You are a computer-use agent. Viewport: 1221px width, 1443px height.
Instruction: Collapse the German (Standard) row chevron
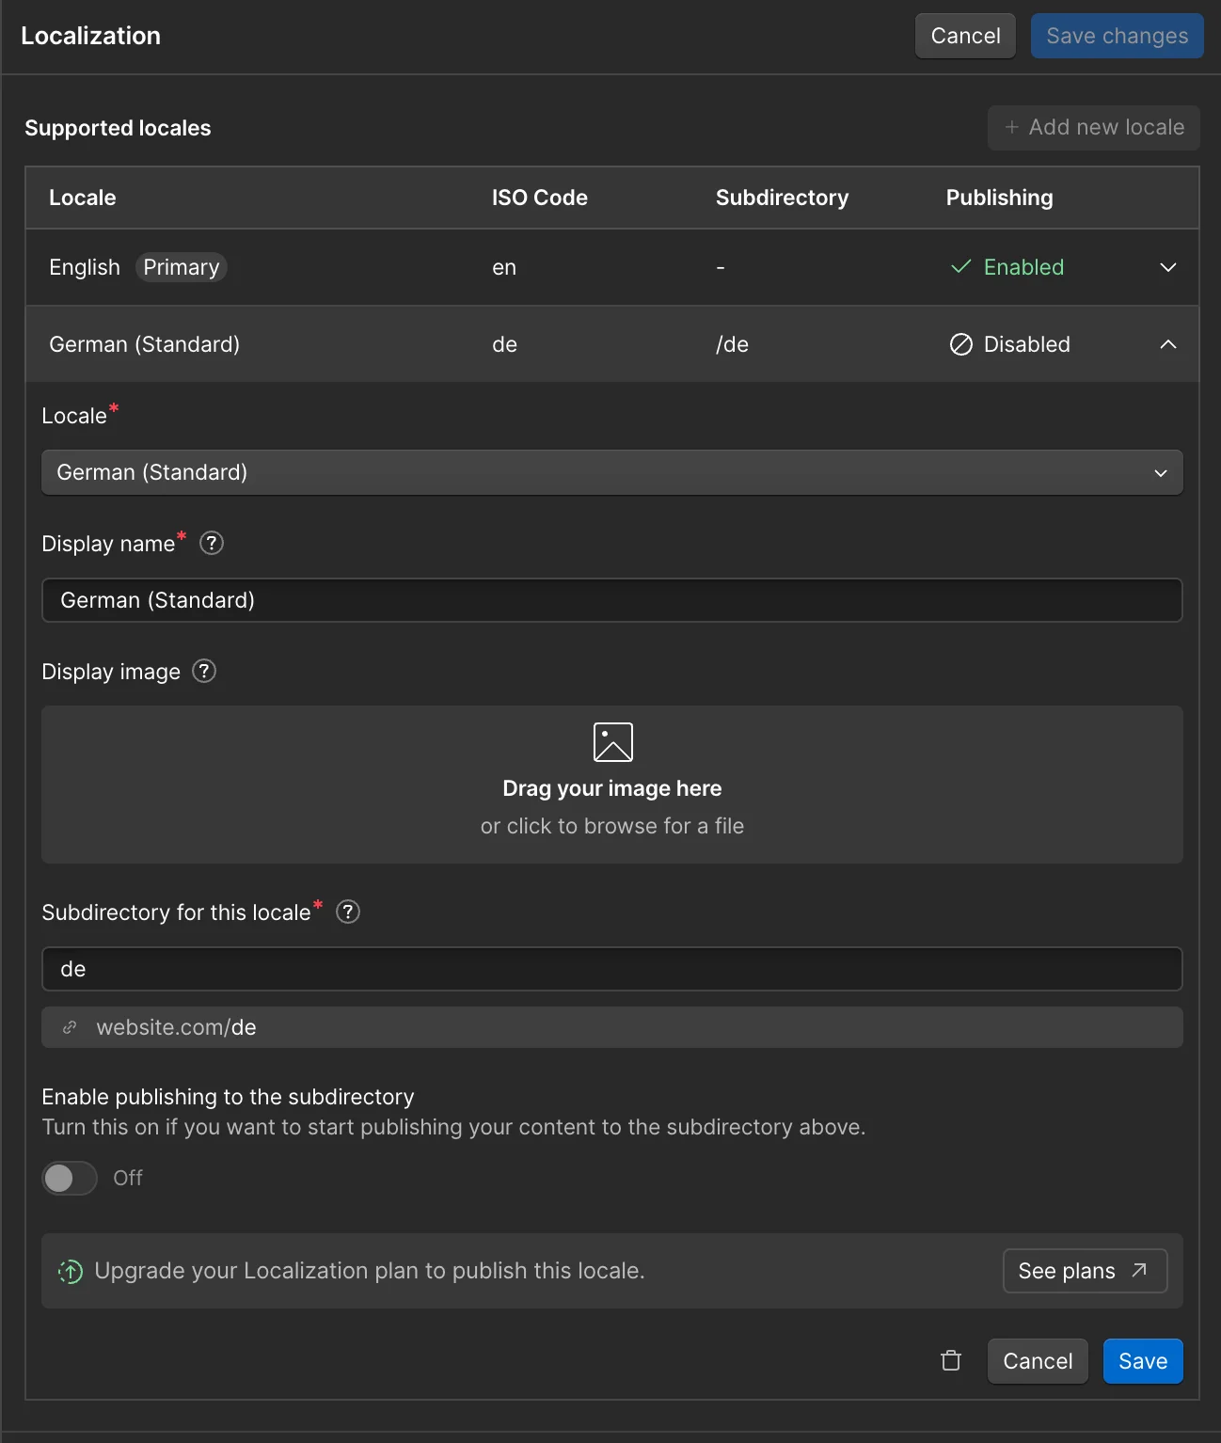point(1167,344)
